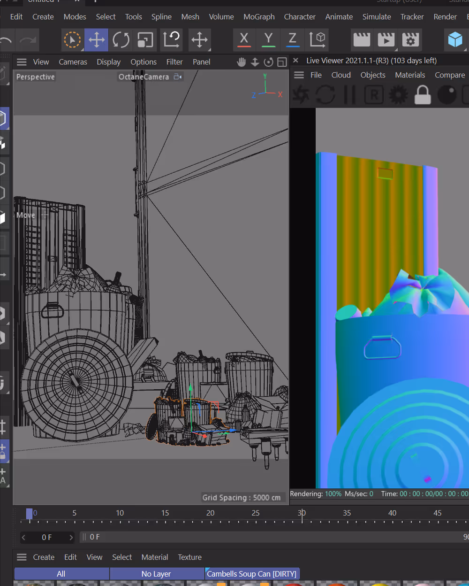469x586 pixels.
Task: Open the Live Viewer hamburger menu
Action: [x=299, y=75]
